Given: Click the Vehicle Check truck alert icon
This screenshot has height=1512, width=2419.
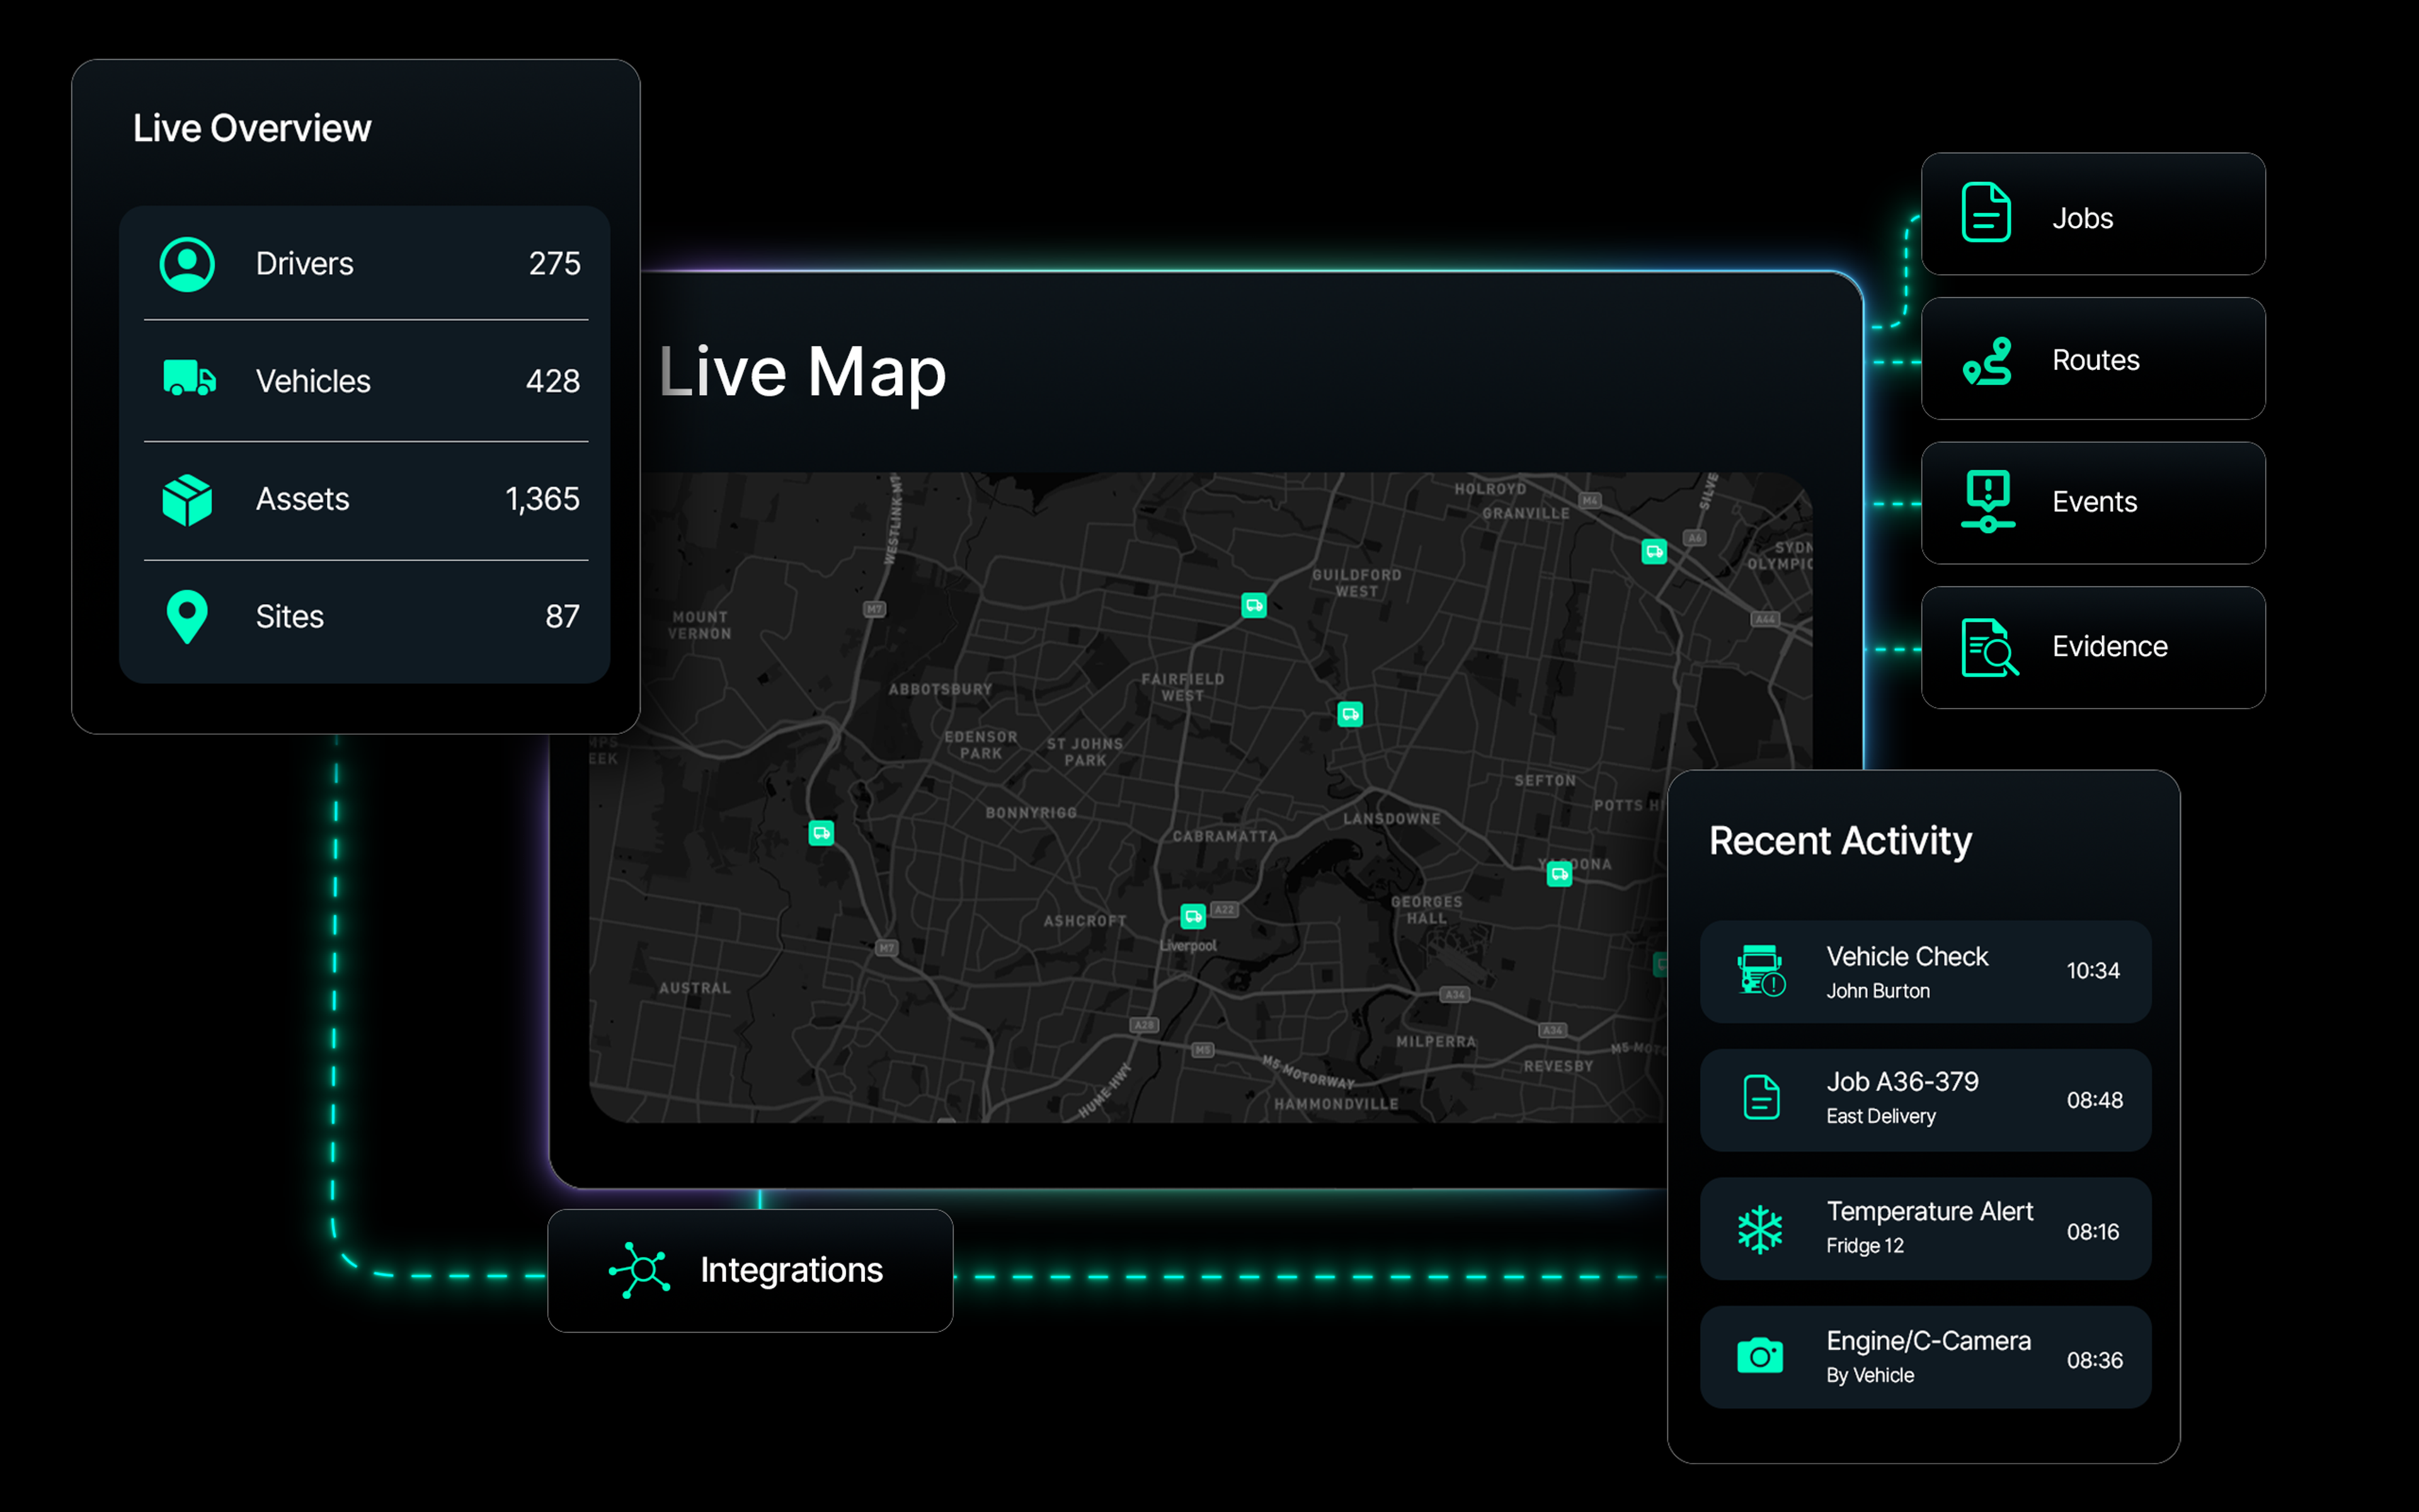Looking at the screenshot, I should [x=1761, y=970].
